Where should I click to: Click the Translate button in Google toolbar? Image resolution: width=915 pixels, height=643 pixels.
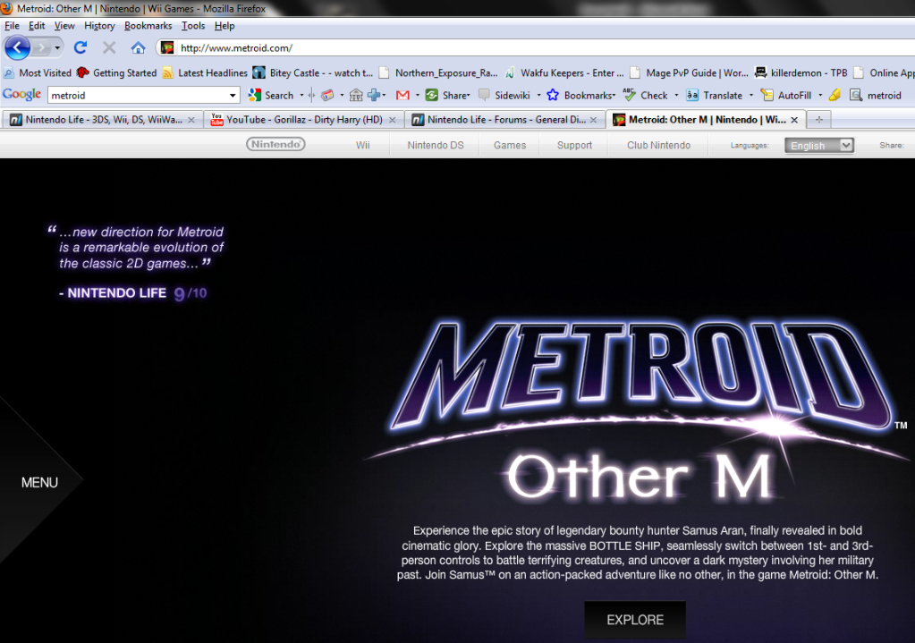tap(715, 95)
